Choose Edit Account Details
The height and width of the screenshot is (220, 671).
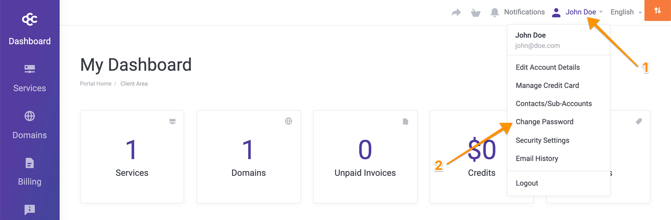coord(547,67)
